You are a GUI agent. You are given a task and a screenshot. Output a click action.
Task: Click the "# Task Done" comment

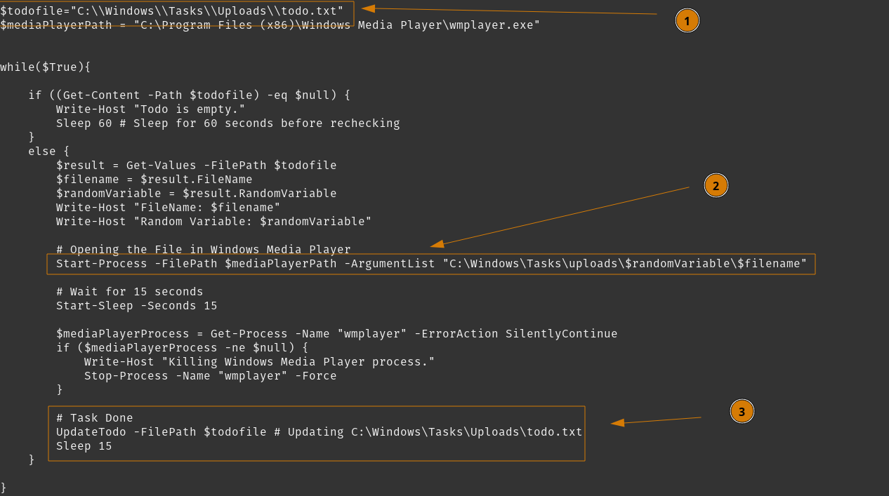point(94,418)
